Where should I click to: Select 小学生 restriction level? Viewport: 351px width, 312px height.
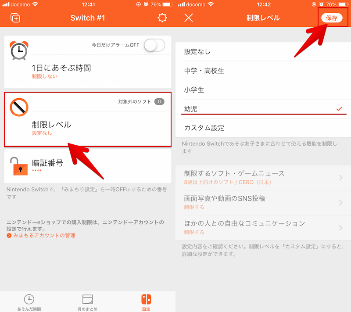263,90
